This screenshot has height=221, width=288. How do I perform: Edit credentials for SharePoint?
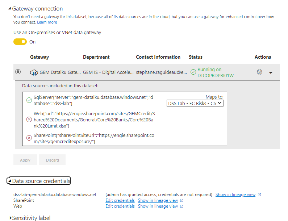pyautogui.click(x=120, y=200)
